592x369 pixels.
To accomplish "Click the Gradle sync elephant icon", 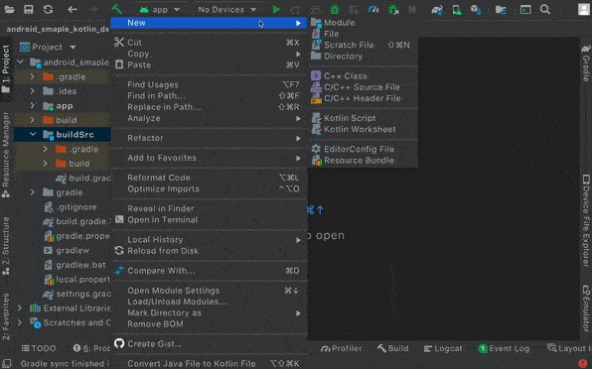I will point(437,9).
